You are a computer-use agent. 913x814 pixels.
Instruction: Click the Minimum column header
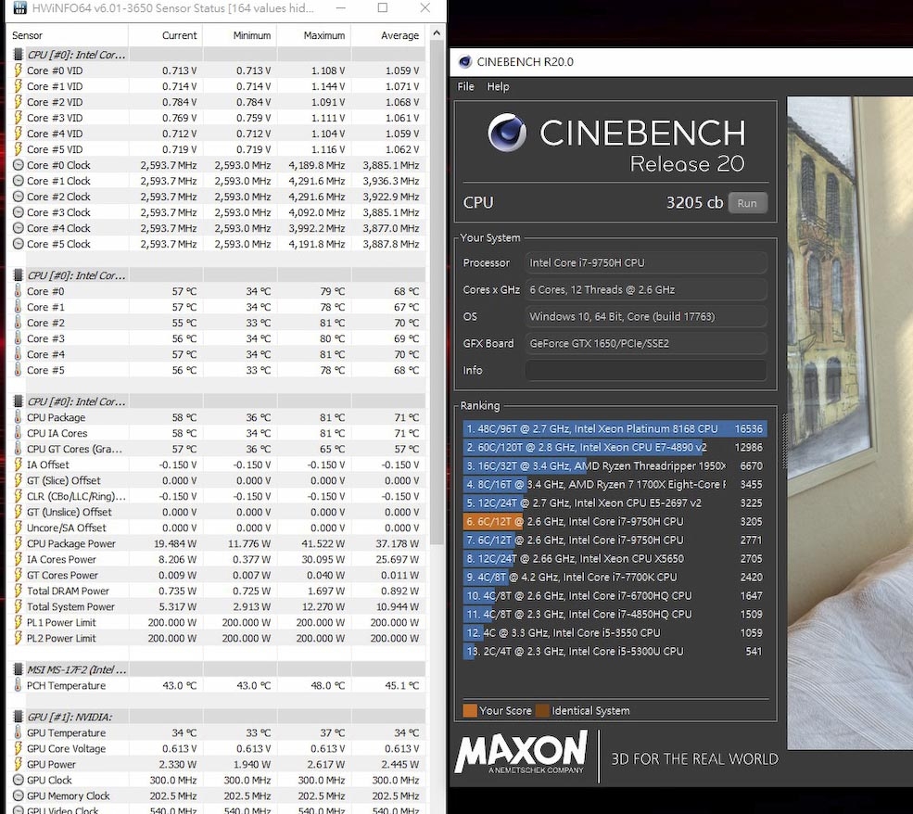pyautogui.click(x=239, y=35)
